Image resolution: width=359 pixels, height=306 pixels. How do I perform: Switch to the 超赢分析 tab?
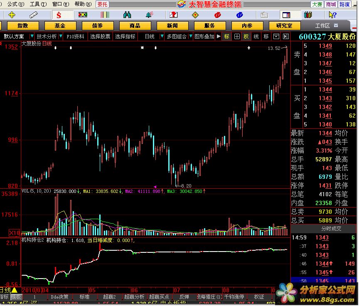pos(134,297)
